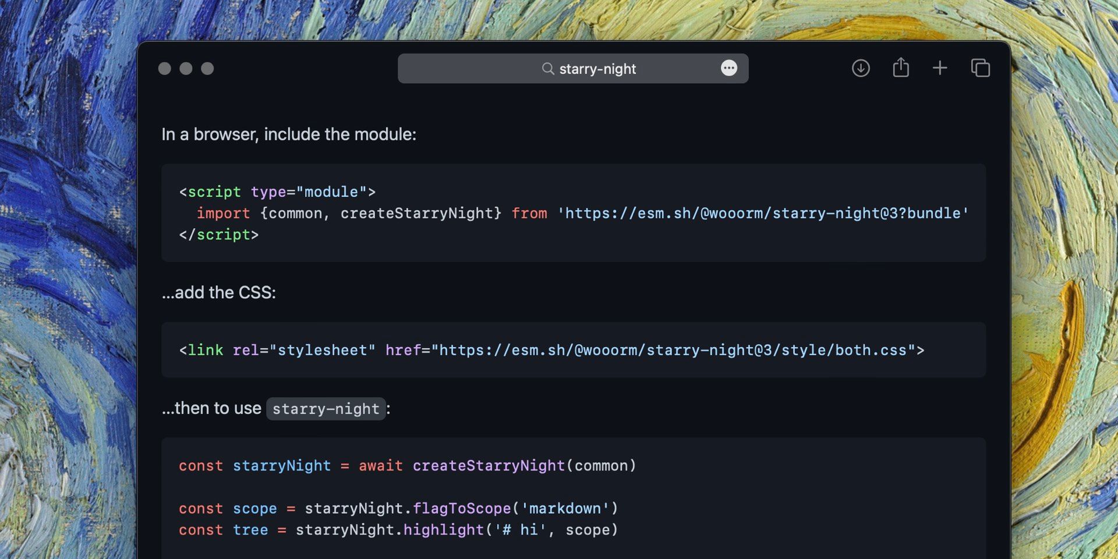Screen dimensions: 1118x559
Task: Open the ellipsis options in the address bar
Action: click(x=729, y=69)
